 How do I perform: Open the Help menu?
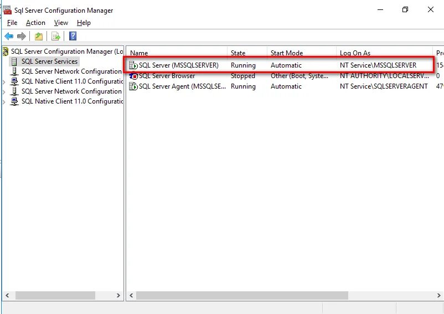[84, 23]
